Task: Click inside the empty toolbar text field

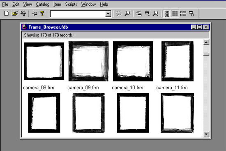Action: [78, 14]
